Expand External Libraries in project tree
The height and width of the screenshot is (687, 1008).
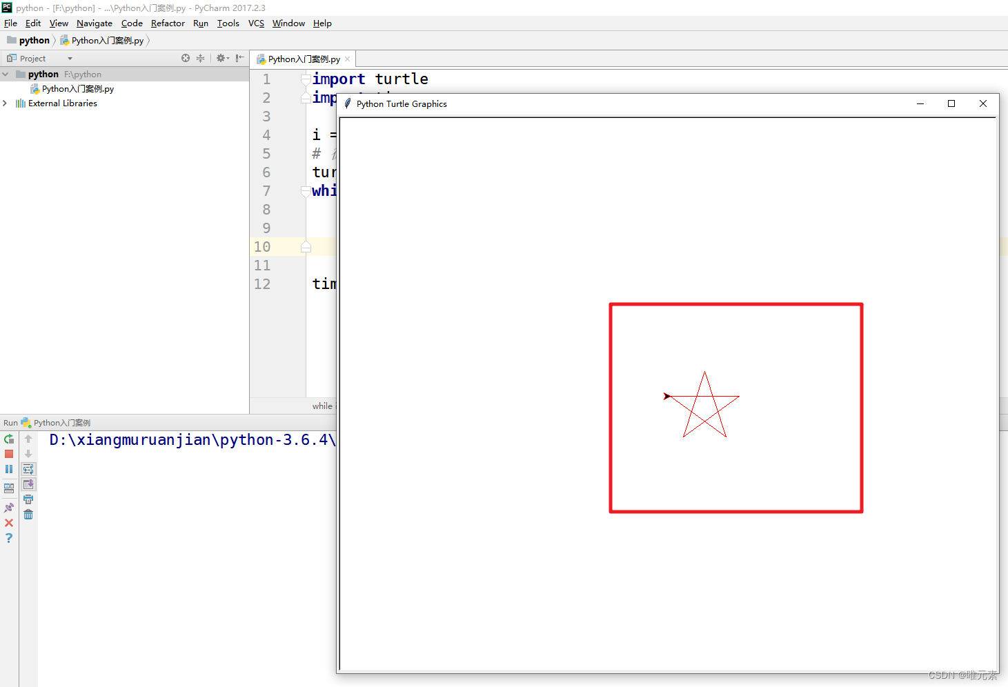click(6, 103)
